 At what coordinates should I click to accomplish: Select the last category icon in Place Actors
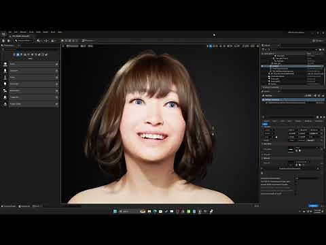(46, 54)
